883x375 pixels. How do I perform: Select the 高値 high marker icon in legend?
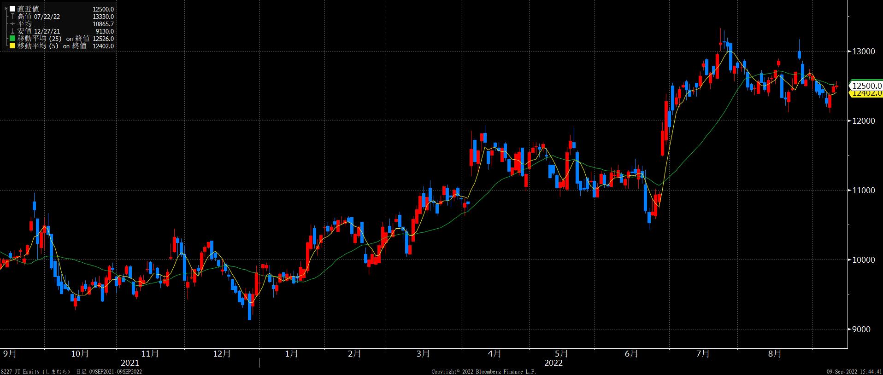pos(12,17)
